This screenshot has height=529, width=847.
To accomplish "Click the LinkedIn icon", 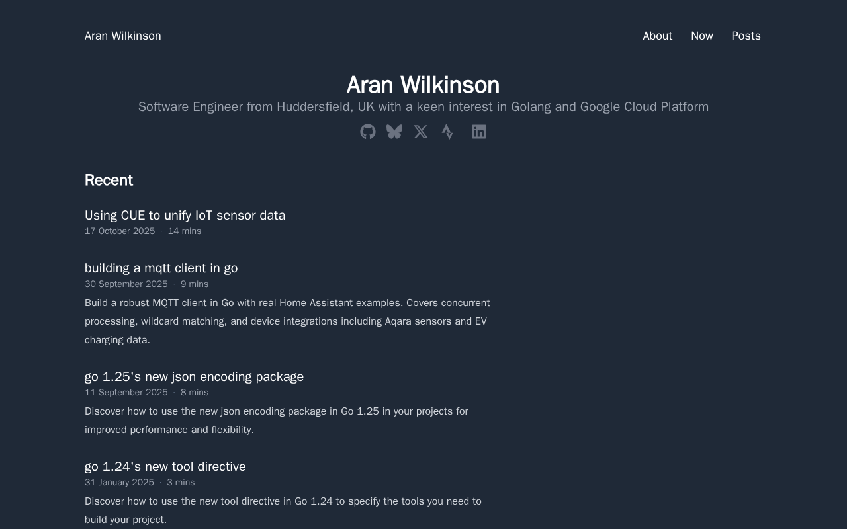I will pyautogui.click(x=479, y=132).
